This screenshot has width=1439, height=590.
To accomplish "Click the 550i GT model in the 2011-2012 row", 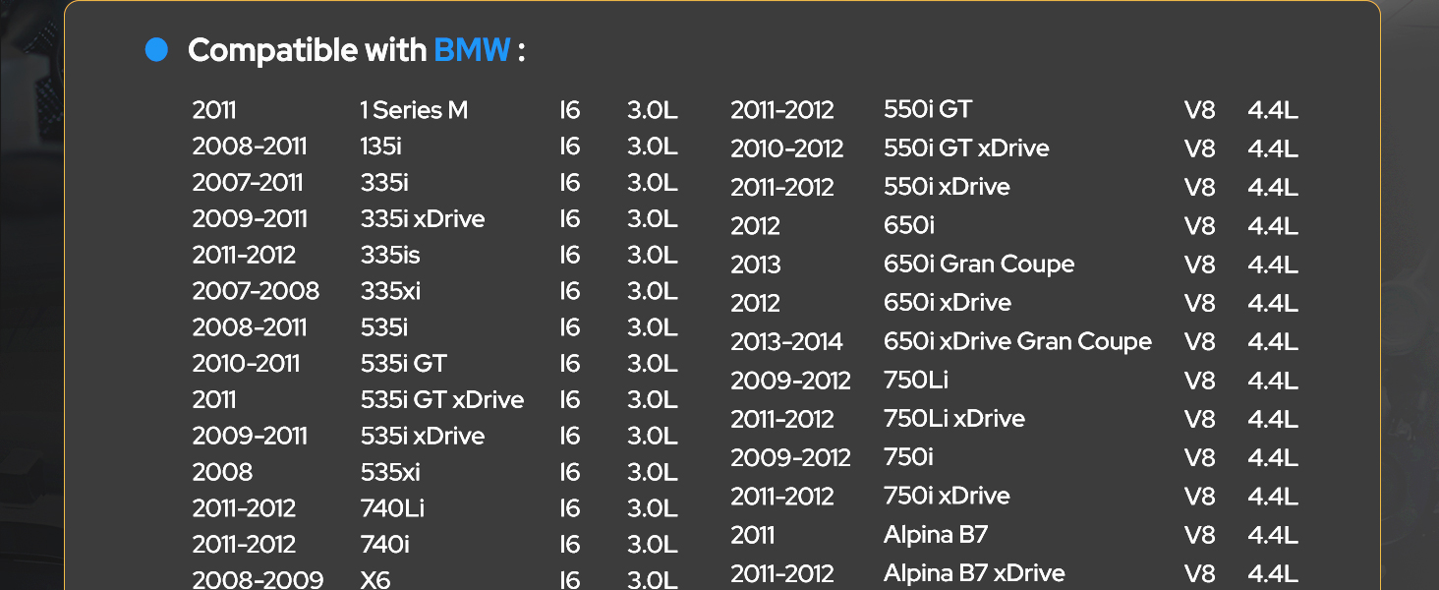I will pos(928,109).
